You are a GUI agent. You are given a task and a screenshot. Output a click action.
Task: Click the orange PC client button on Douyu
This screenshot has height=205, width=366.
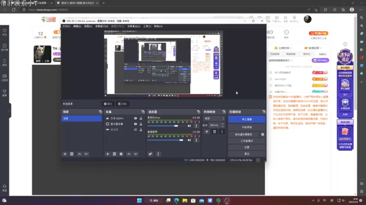tap(318, 33)
